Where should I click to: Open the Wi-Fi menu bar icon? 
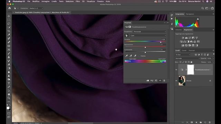click(166, 1)
